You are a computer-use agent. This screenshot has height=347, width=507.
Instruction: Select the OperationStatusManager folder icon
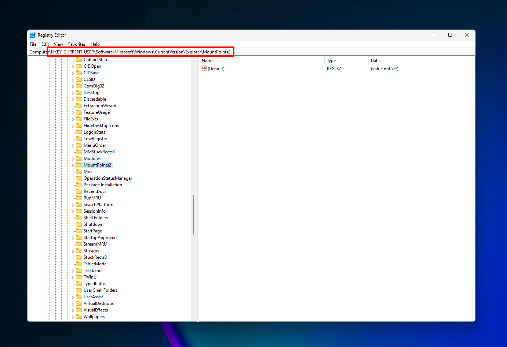click(79, 178)
